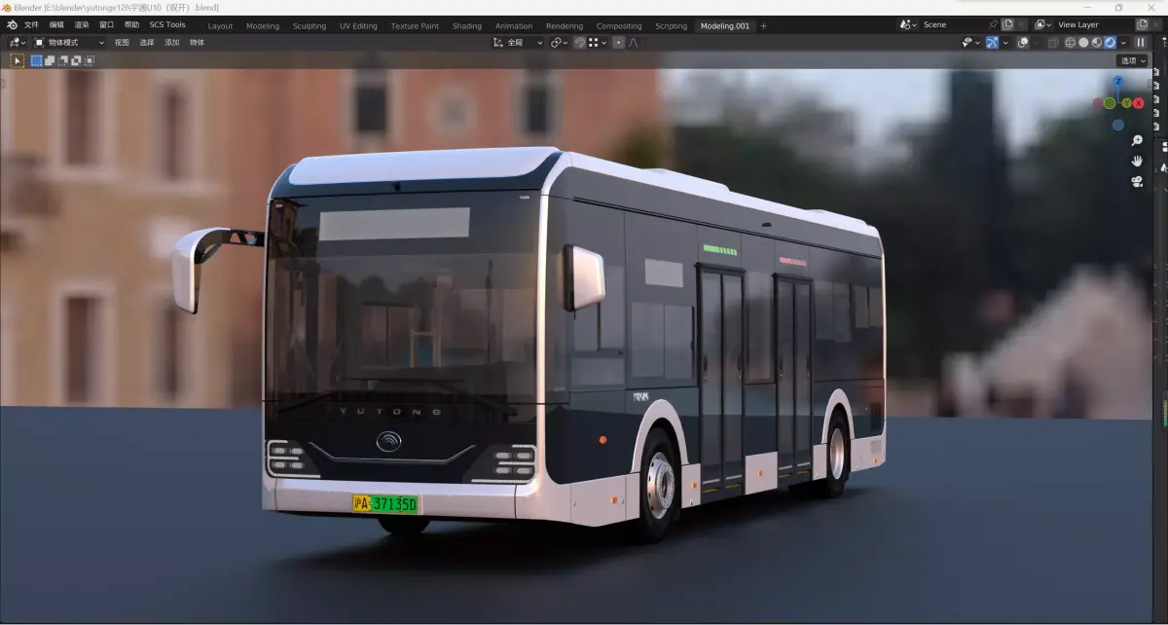Choose the invert selection mode icon
1168x625 pixels.
pos(76,60)
